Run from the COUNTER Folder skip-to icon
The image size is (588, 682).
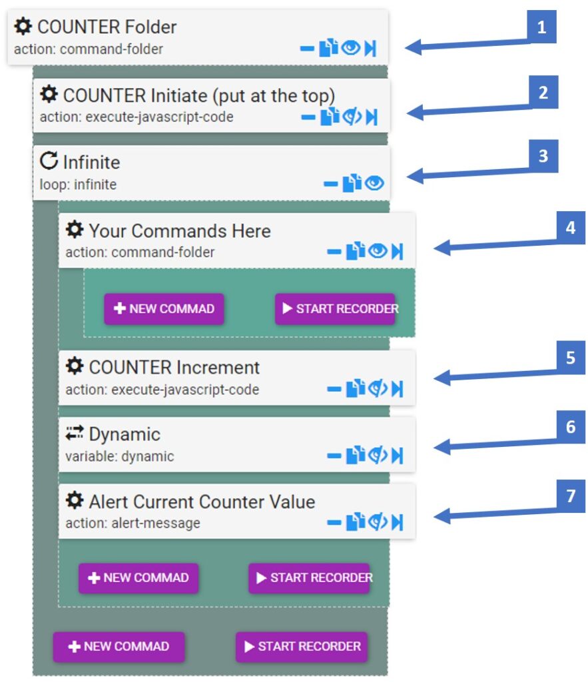click(x=370, y=48)
